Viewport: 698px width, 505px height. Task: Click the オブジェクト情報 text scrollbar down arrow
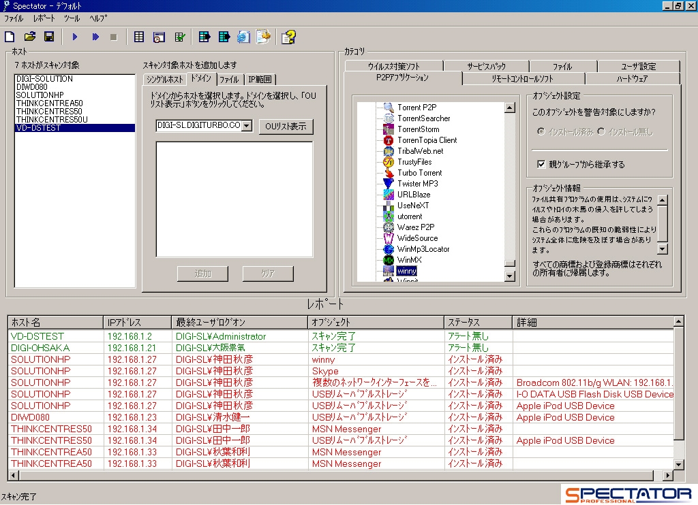[663, 249]
